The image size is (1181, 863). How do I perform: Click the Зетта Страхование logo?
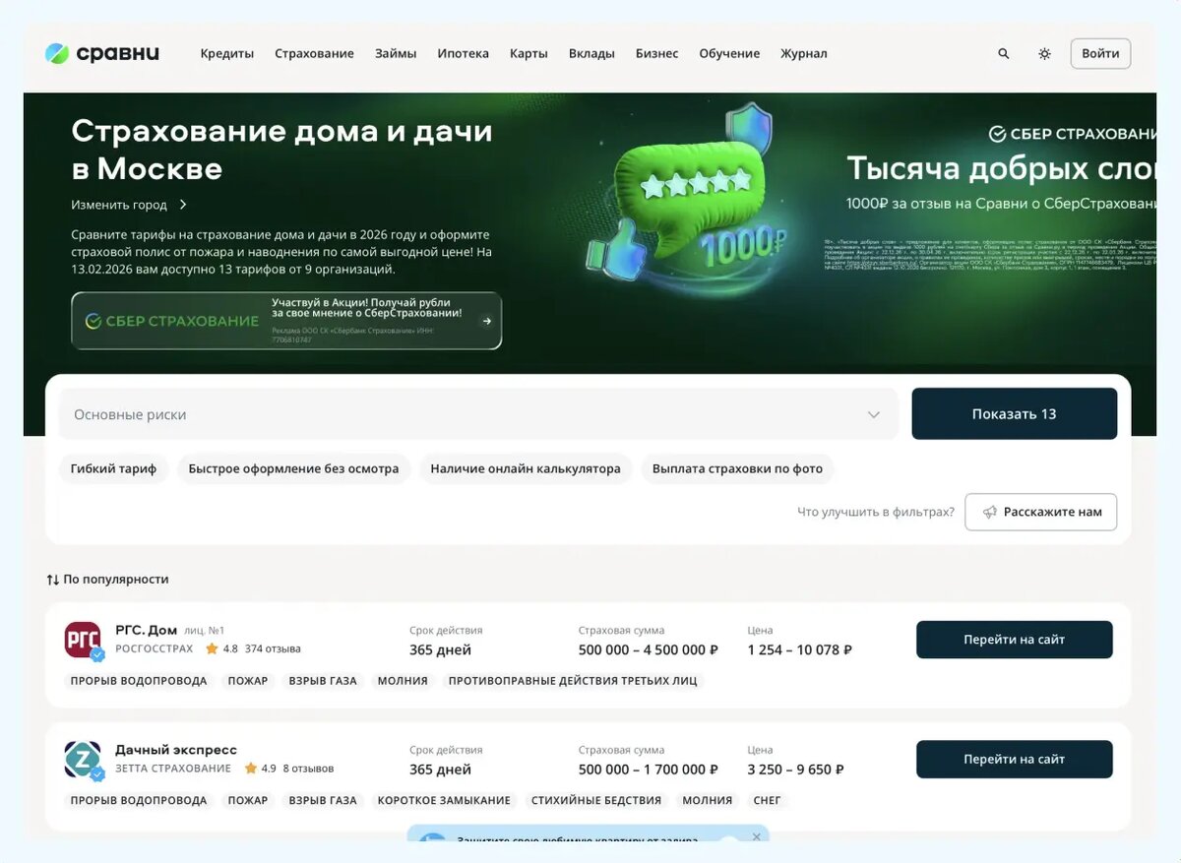pos(84,760)
